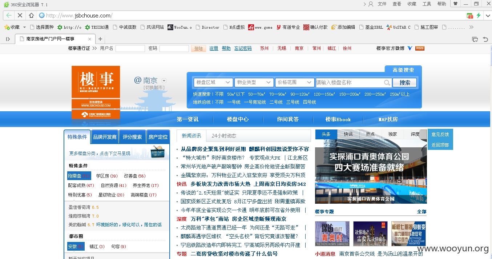Click the user account login icon in title bar
Image resolution: width=492 pixels, height=259 pixels.
[371, 4]
